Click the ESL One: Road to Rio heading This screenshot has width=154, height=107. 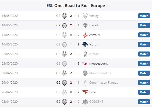pos(76,6)
